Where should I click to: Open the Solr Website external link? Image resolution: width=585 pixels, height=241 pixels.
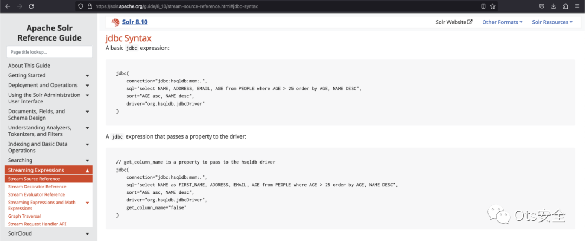click(454, 22)
